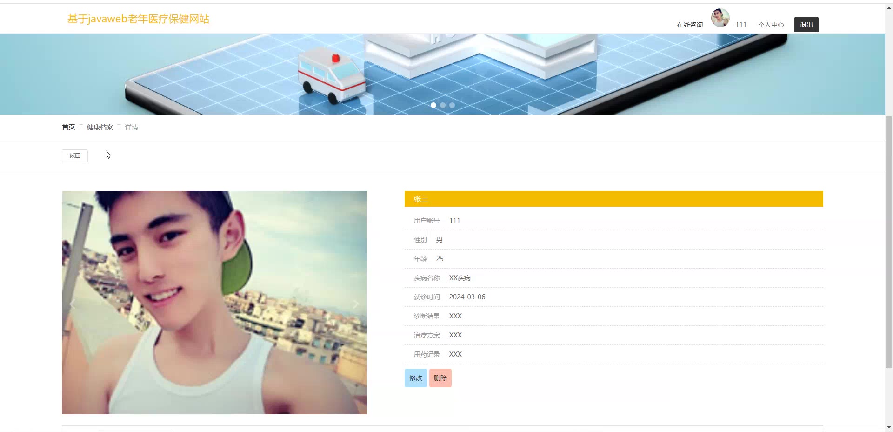Click the 用户账号 value 111
The width and height of the screenshot is (893, 432).
pyautogui.click(x=455, y=221)
